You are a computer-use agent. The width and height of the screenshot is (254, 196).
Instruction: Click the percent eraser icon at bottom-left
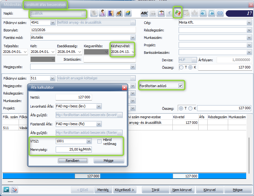click(x=14, y=189)
